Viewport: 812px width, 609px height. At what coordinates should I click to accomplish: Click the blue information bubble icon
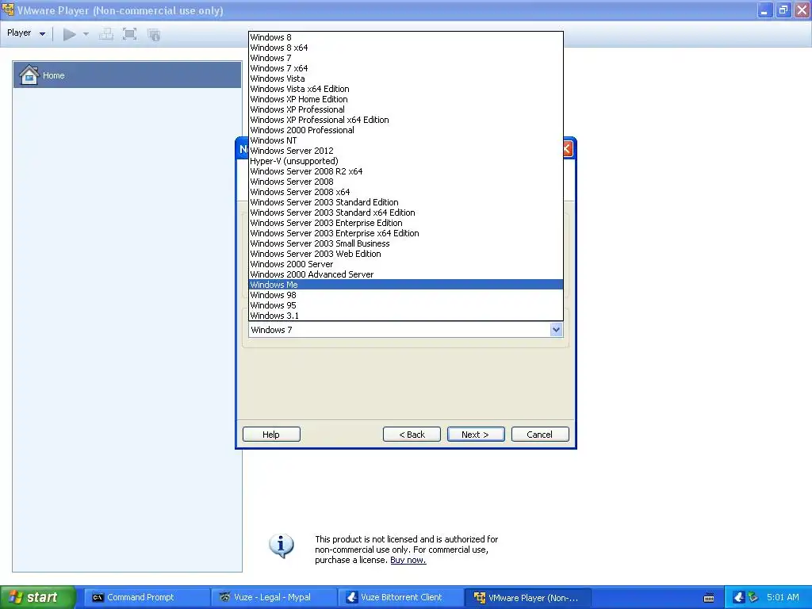282,546
